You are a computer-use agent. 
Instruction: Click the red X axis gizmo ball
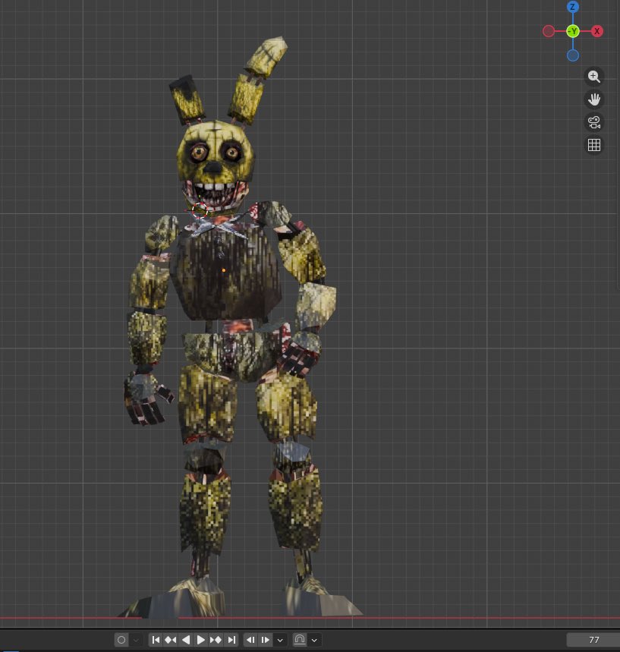click(597, 31)
